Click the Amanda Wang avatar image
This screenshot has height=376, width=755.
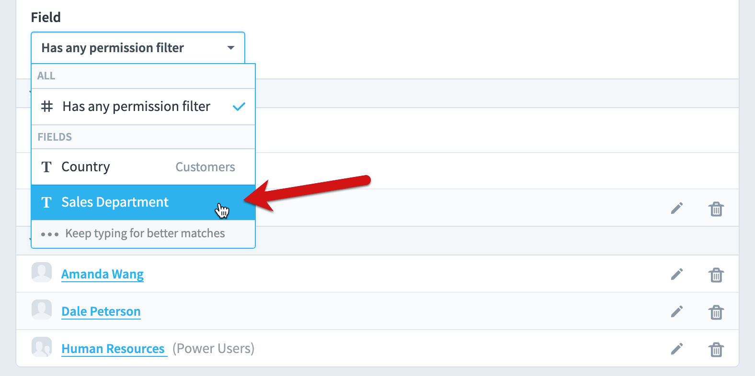point(42,272)
